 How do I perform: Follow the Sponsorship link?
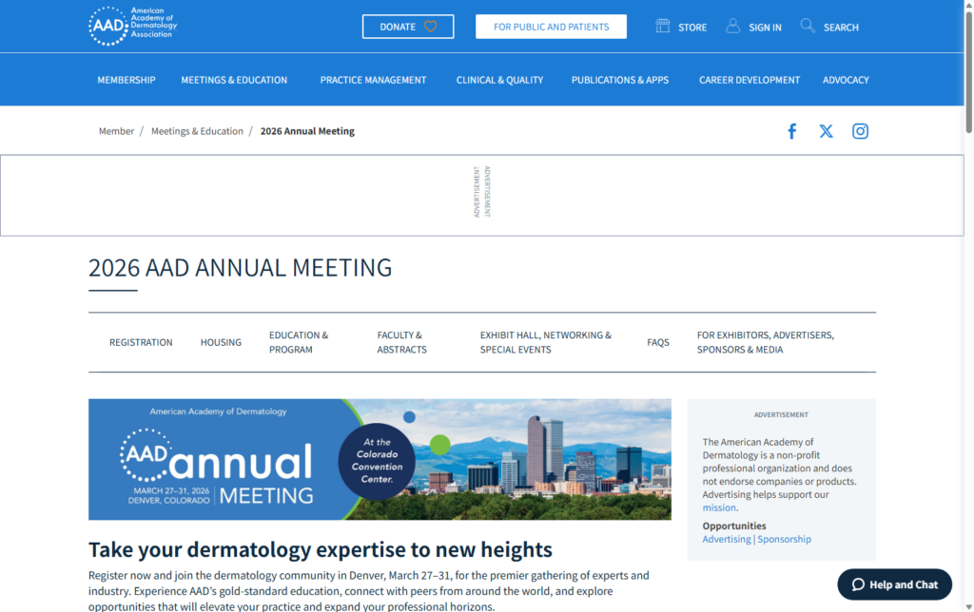tap(784, 539)
